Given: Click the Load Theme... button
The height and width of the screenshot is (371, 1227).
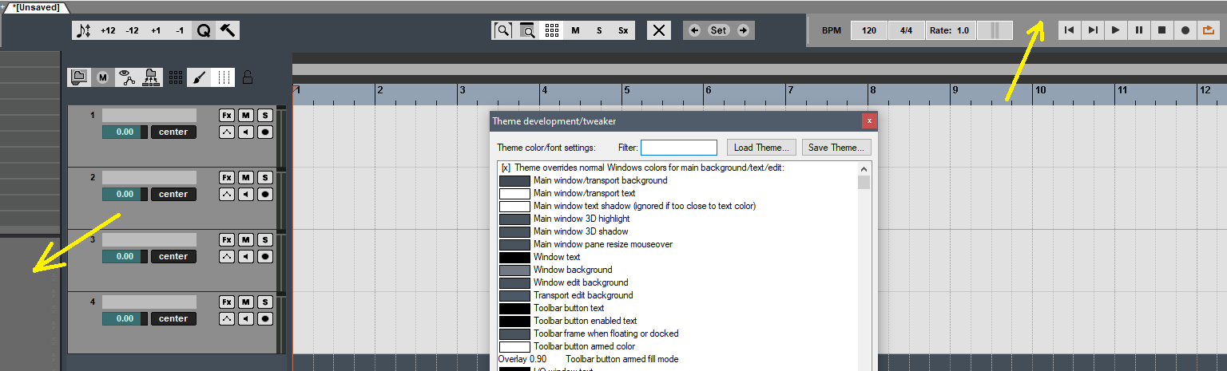Looking at the screenshot, I should tap(762, 148).
